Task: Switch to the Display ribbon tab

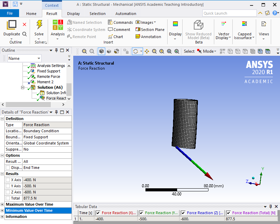Action: point(73,14)
